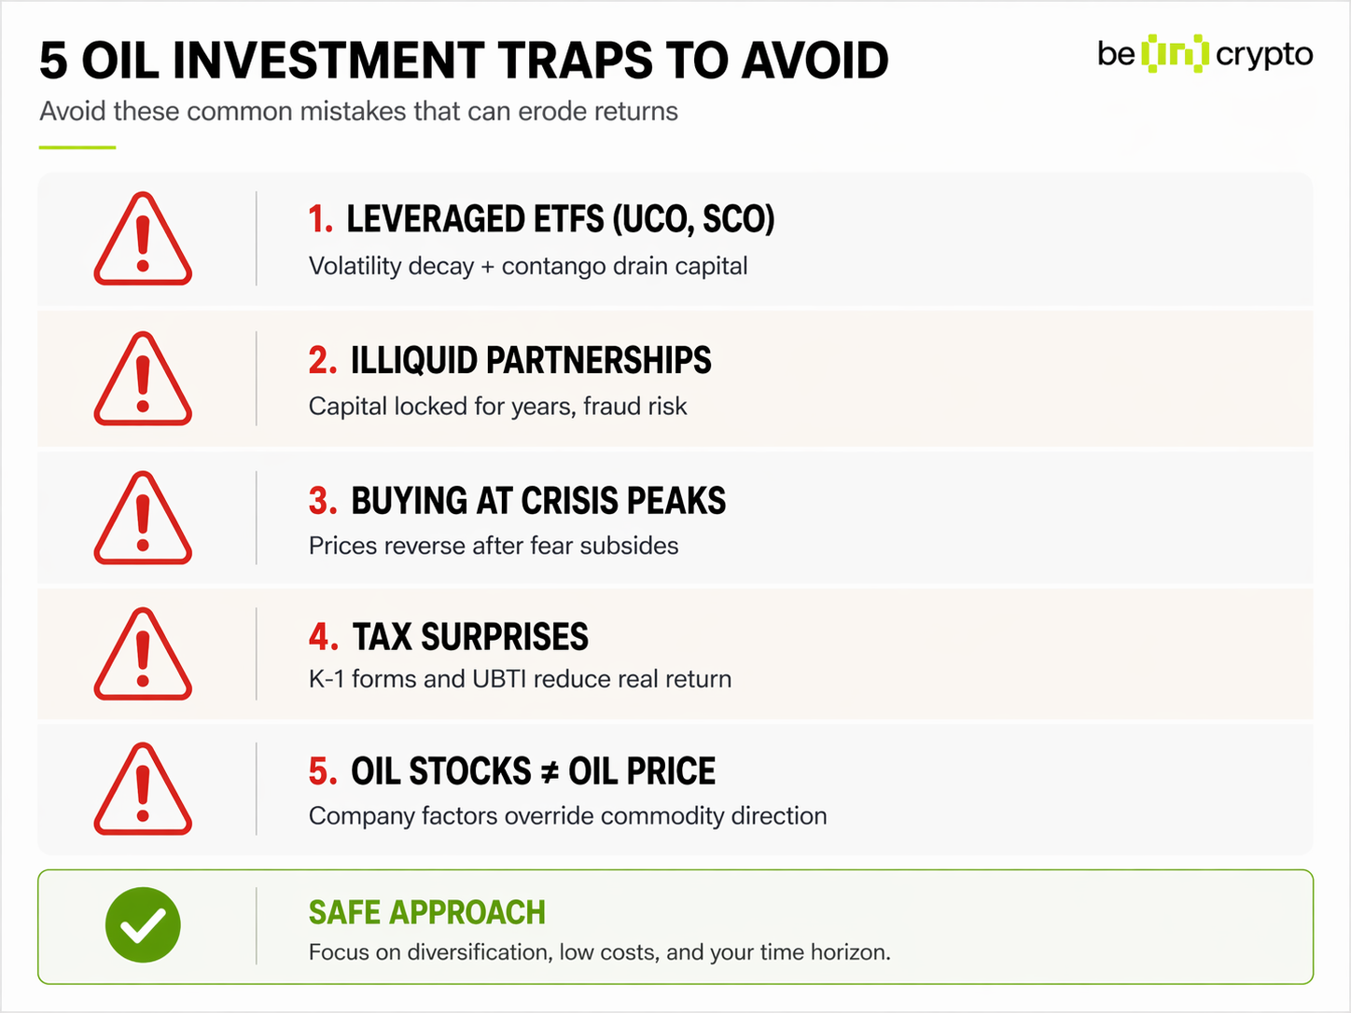Click the green SAFE APPROACH heading
1351x1013 pixels.
coord(426,912)
